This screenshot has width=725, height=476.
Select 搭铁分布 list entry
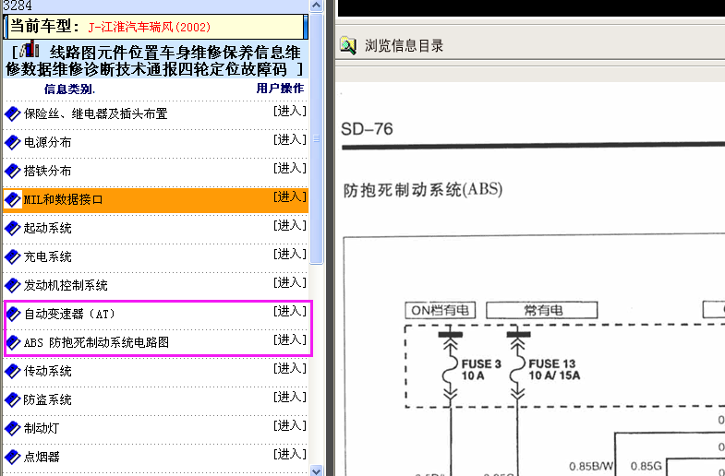point(48,171)
